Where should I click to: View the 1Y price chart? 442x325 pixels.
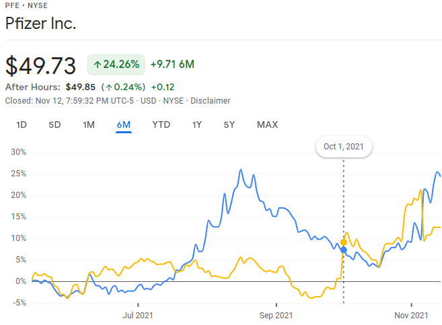(x=196, y=124)
